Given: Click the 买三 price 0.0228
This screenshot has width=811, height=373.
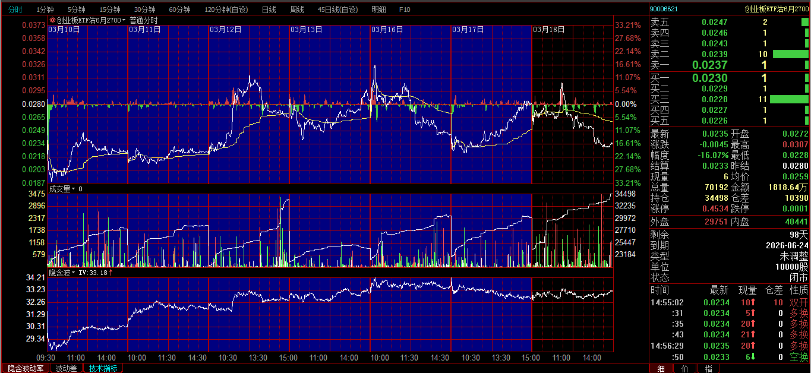Looking at the screenshot, I should click(715, 99).
